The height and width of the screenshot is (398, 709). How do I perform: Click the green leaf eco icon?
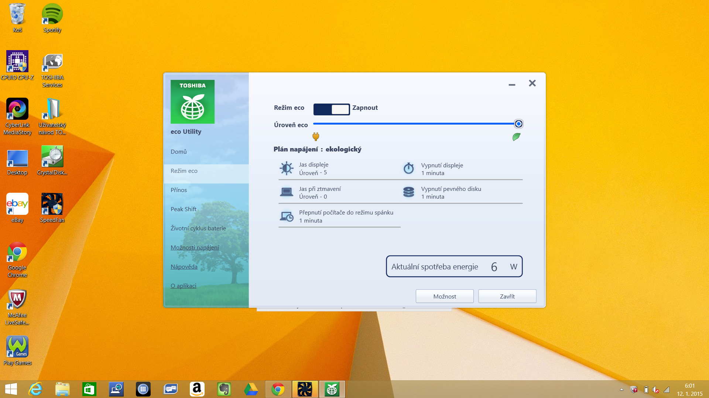click(x=516, y=137)
